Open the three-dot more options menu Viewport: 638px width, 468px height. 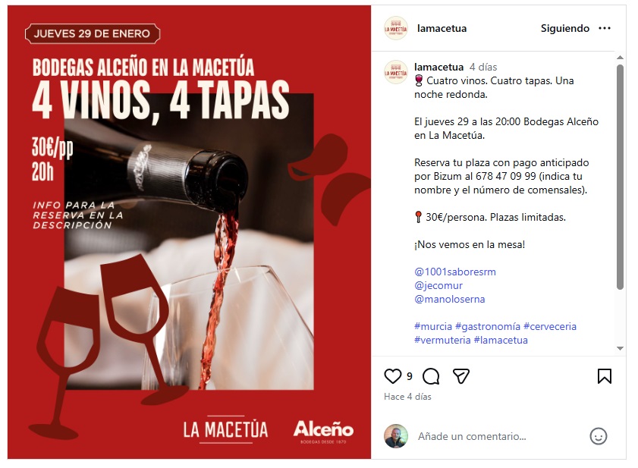(605, 28)
